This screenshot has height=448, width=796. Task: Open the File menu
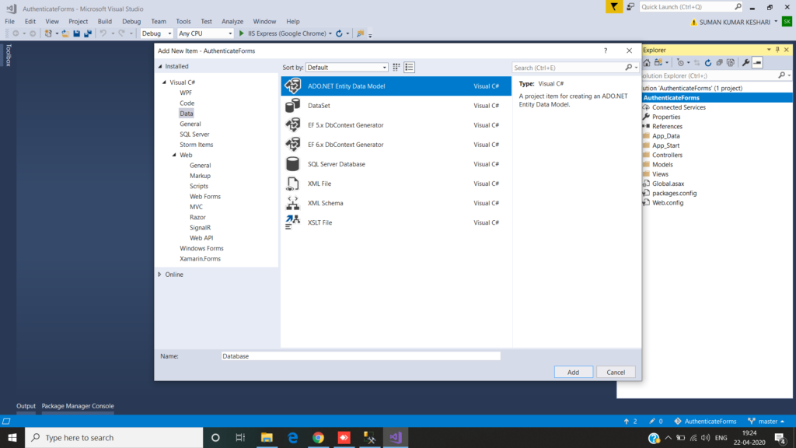pyautogui.click(x=9, y=21)
